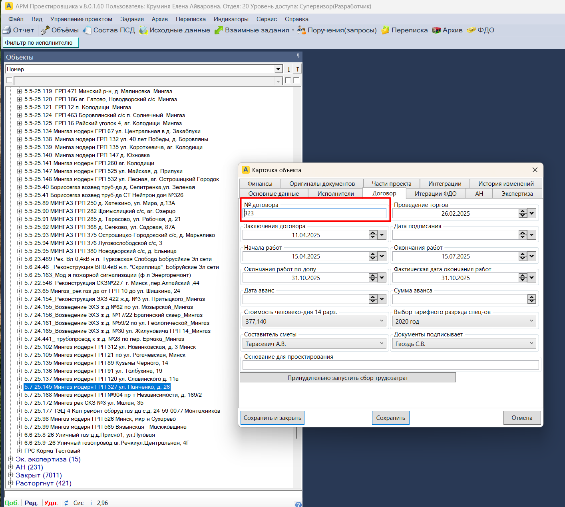
Task: Open the Номер sort dropdown
Action: pyautogui.click(x=279, y=69)
